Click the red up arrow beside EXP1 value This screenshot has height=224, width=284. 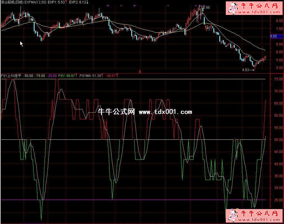click(66, 2)
